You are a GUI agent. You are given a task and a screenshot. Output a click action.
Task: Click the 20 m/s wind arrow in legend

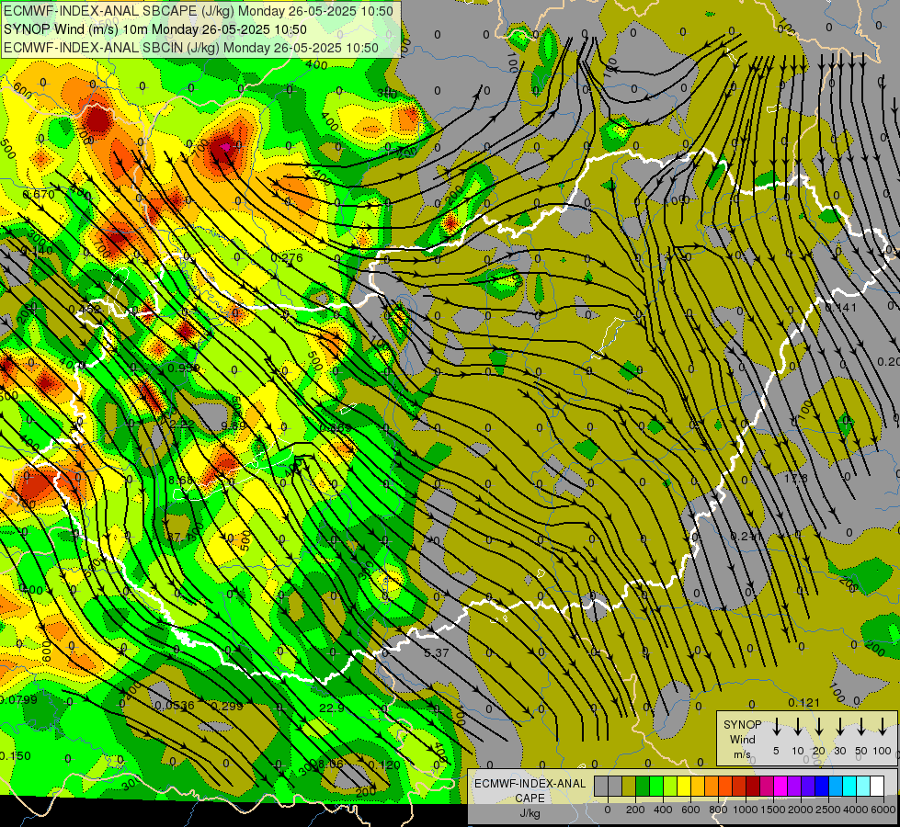(x=818, y=727)
